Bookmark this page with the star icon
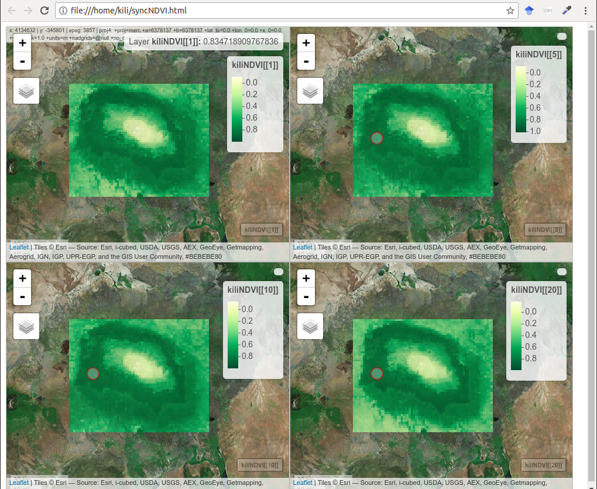This screenshot has width=597, height=489. [x=510, y=11]
